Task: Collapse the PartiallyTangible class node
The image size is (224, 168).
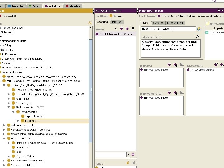Action: [x=0, y=81]
